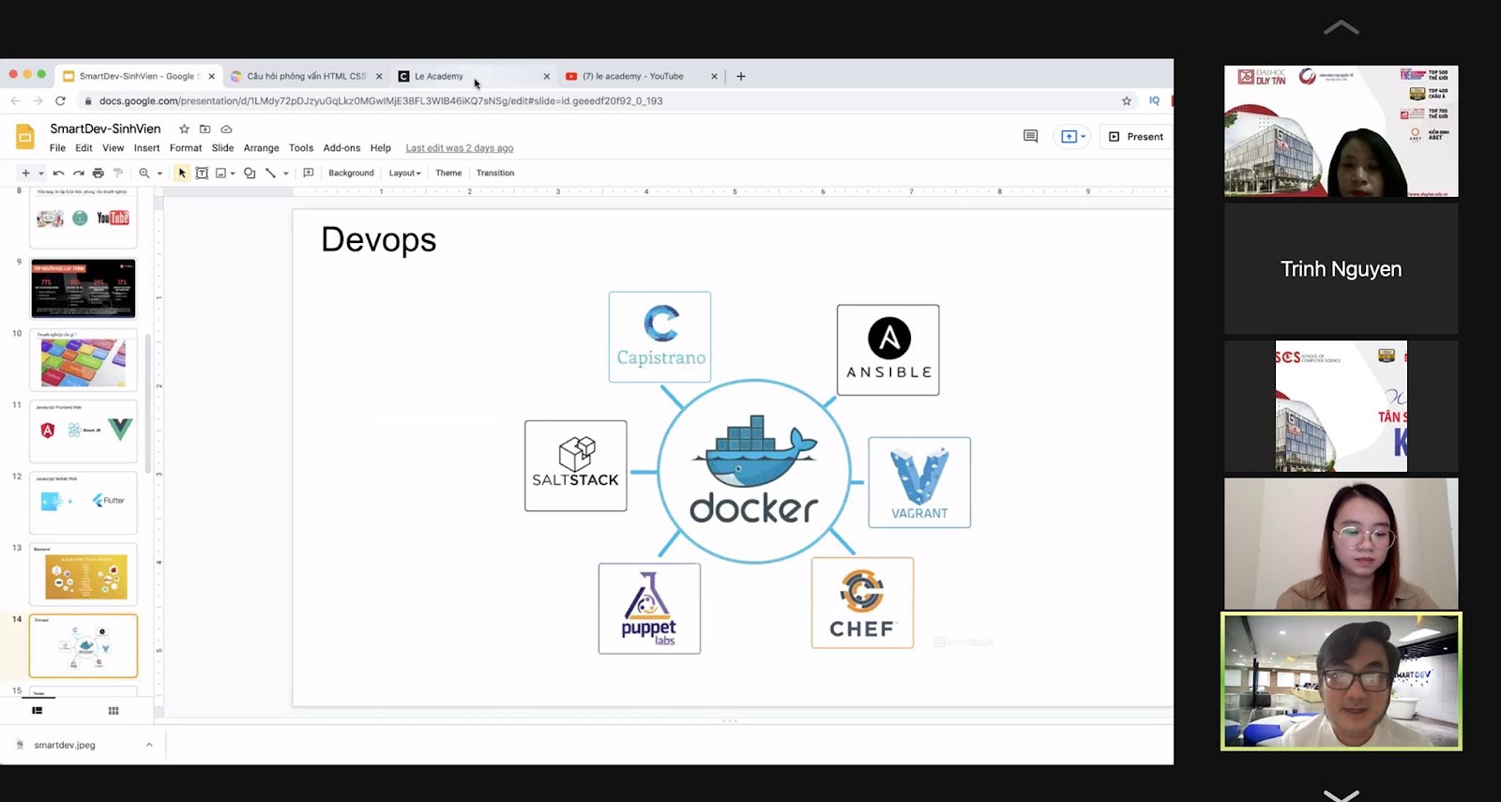The width and height of the screenshot is (1501, 802).
Task: Open the Edit menu
Action: (x=83, y=148)
